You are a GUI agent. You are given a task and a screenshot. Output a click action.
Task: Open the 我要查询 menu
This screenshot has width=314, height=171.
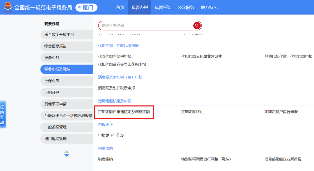click(163, 8)
